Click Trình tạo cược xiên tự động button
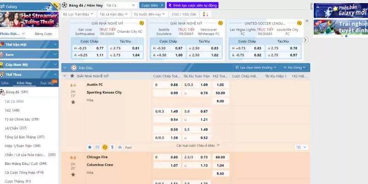Screen dimensions: 368x184 pos(192,5)
